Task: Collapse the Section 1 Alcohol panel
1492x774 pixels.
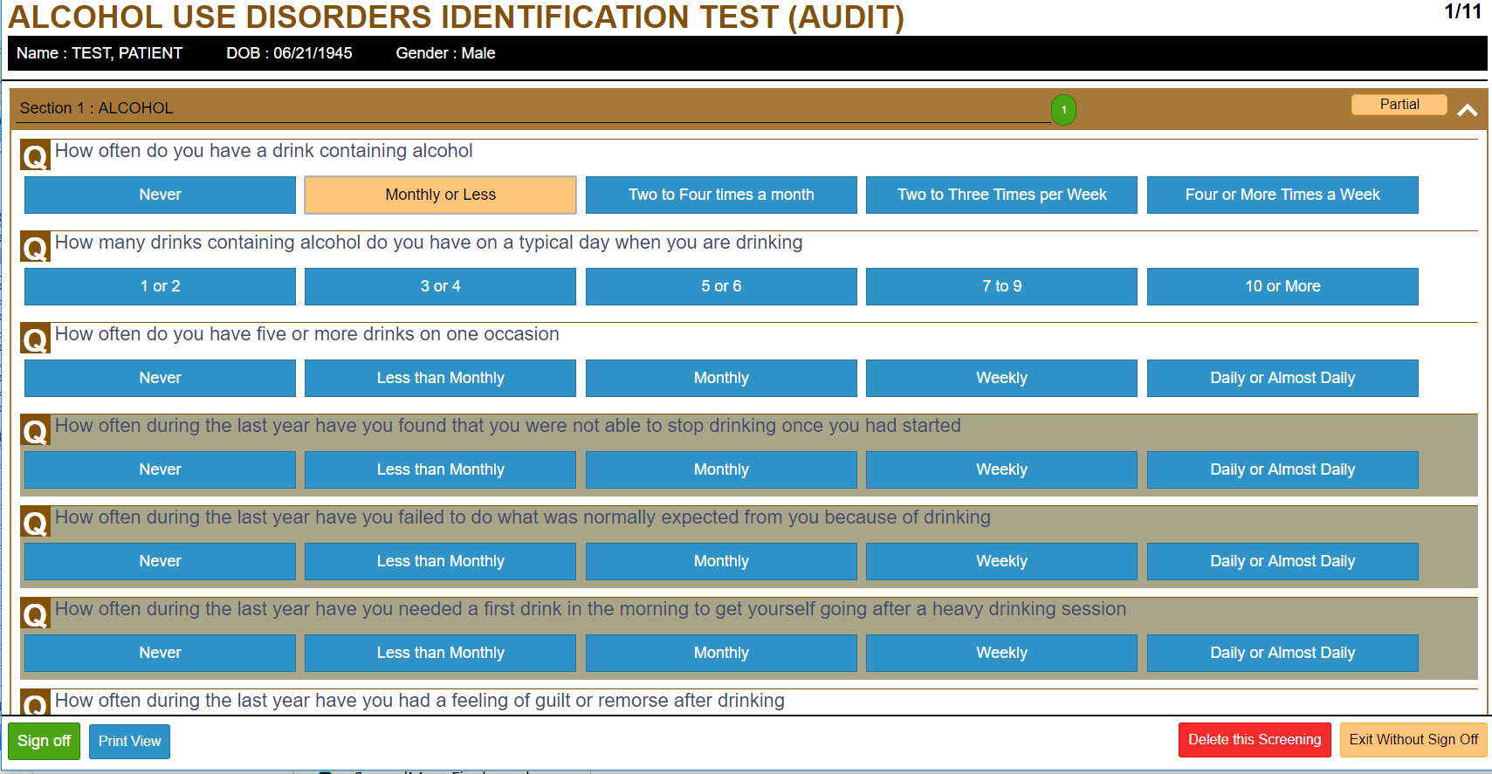Action: point(1467,110)
